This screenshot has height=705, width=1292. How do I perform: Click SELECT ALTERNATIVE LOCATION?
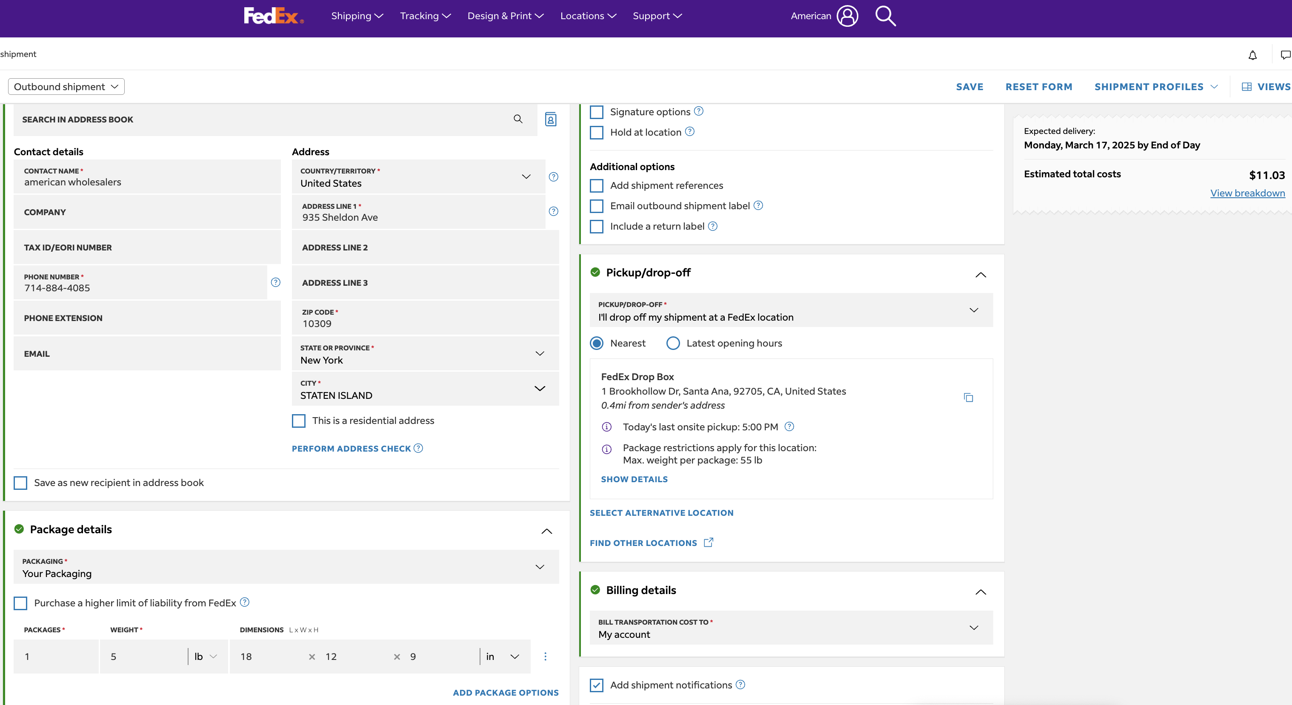662,512
